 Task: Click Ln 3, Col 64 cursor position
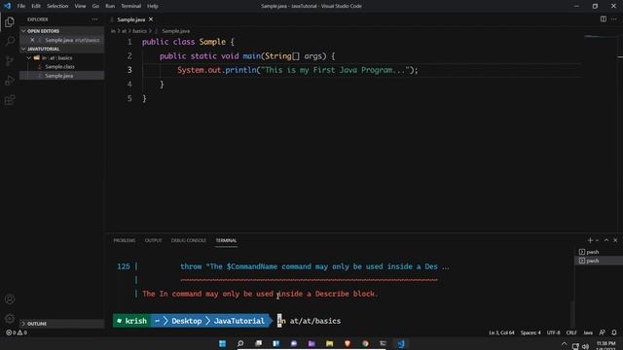[x=501, y=332]
